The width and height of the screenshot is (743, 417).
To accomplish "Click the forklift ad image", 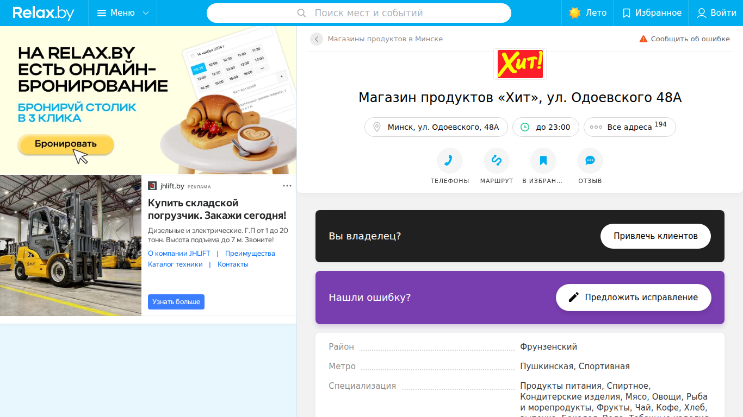I will pyautogui.click(x=71, y=245).
